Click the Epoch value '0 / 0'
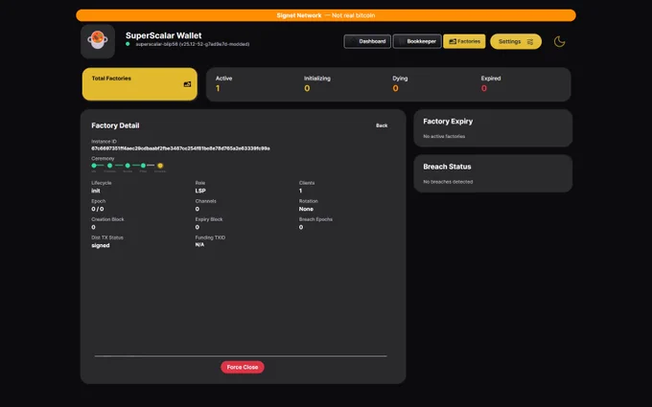Viewport: 652px width, 407px height. (98, 209)
